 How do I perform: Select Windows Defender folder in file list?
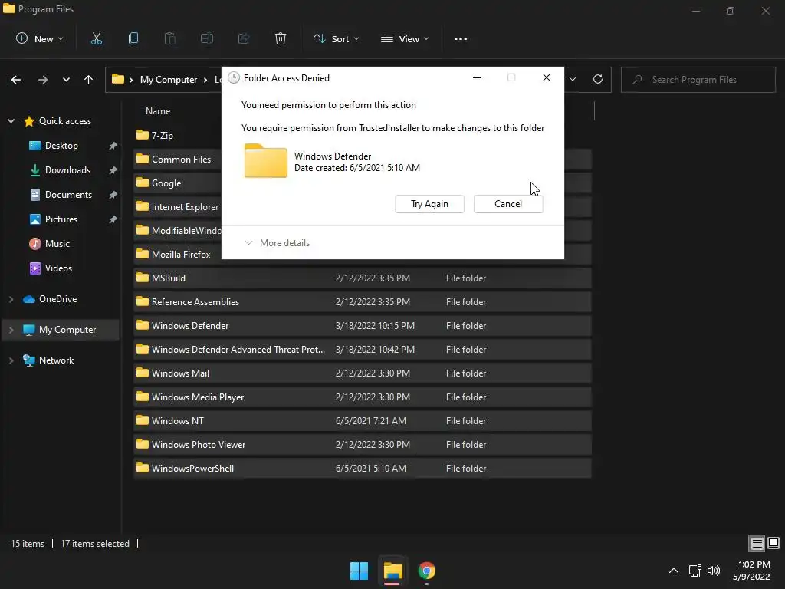(x=363, y=325)
